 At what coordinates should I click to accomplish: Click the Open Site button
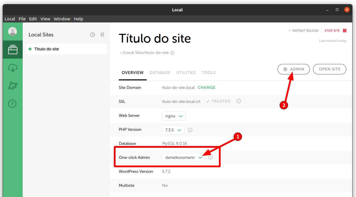click(330, 69)
